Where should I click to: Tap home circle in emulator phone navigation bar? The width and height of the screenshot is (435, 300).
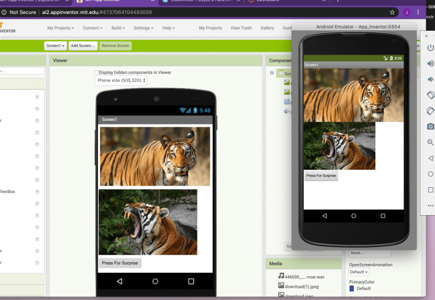click(x=354, y=216)
